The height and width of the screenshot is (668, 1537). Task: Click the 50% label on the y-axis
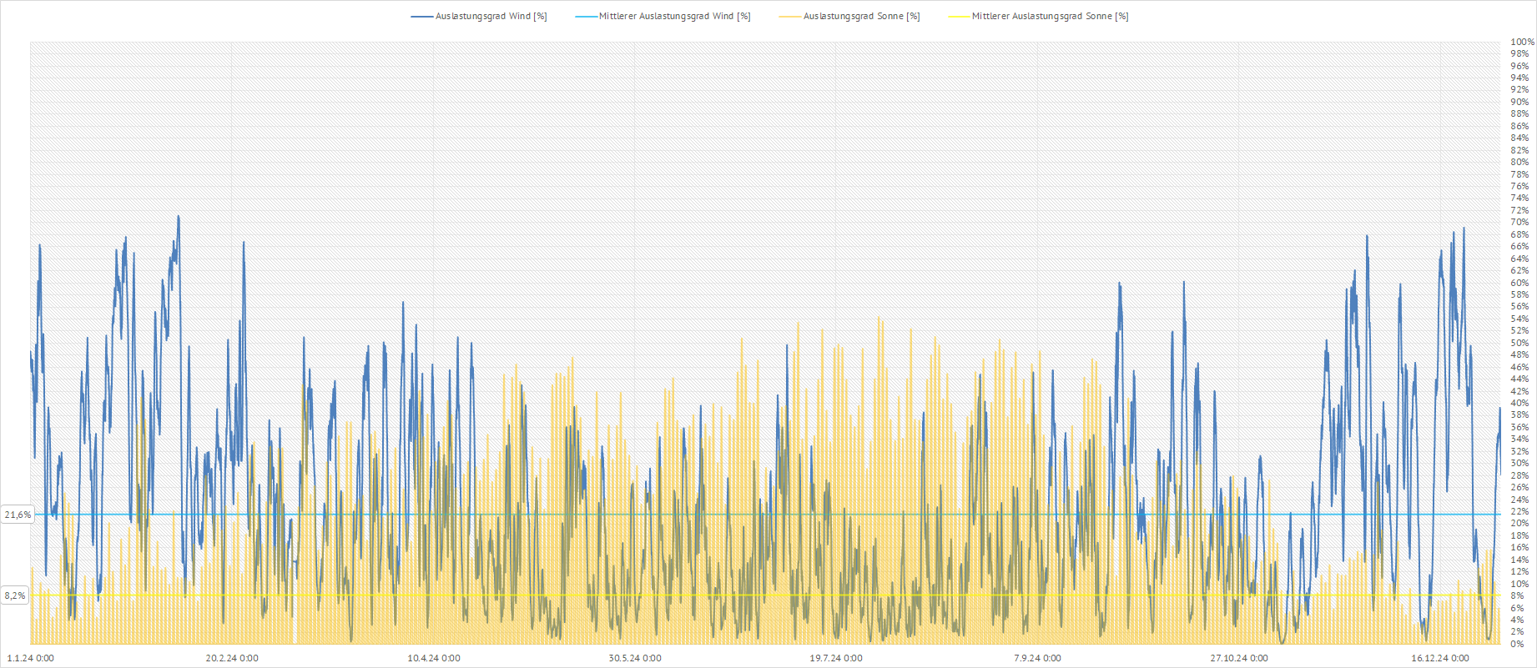pyautogui.click(x=1519, y=343)
